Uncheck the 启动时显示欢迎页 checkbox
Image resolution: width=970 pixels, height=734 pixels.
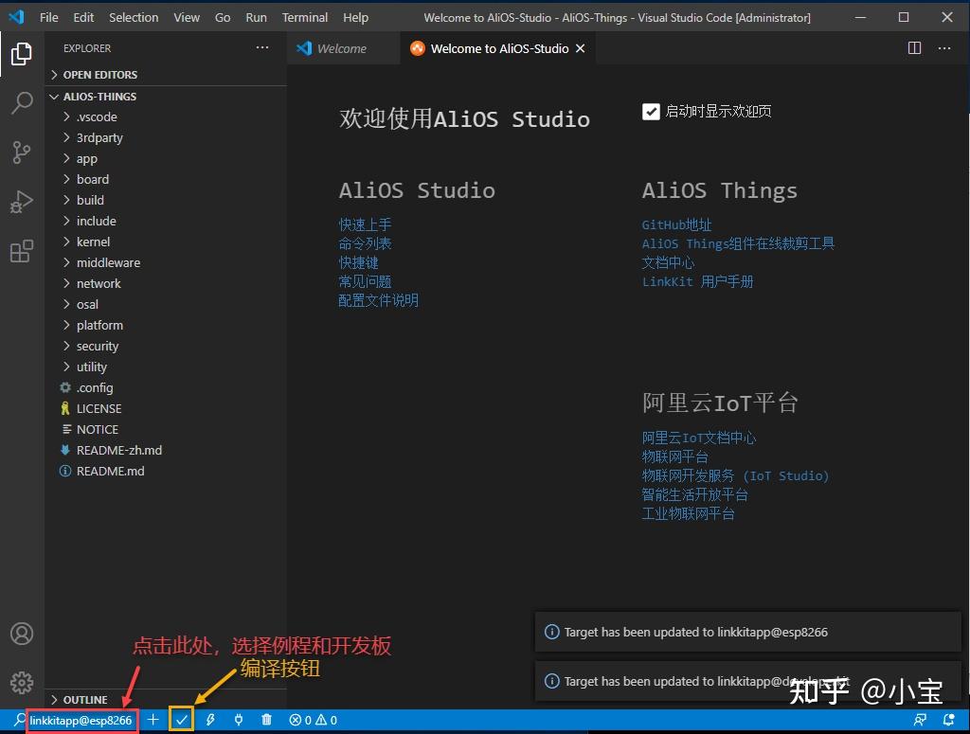coord(651,111)
